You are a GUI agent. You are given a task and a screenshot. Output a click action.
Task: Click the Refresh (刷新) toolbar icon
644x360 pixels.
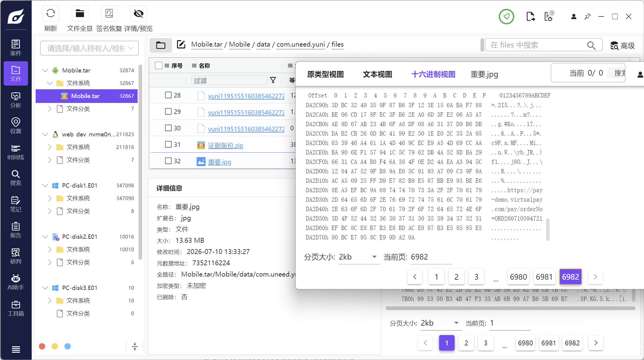[x=51, y=13]
